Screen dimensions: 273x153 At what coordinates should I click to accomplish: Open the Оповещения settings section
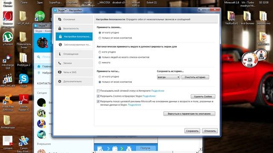[74, 54]
